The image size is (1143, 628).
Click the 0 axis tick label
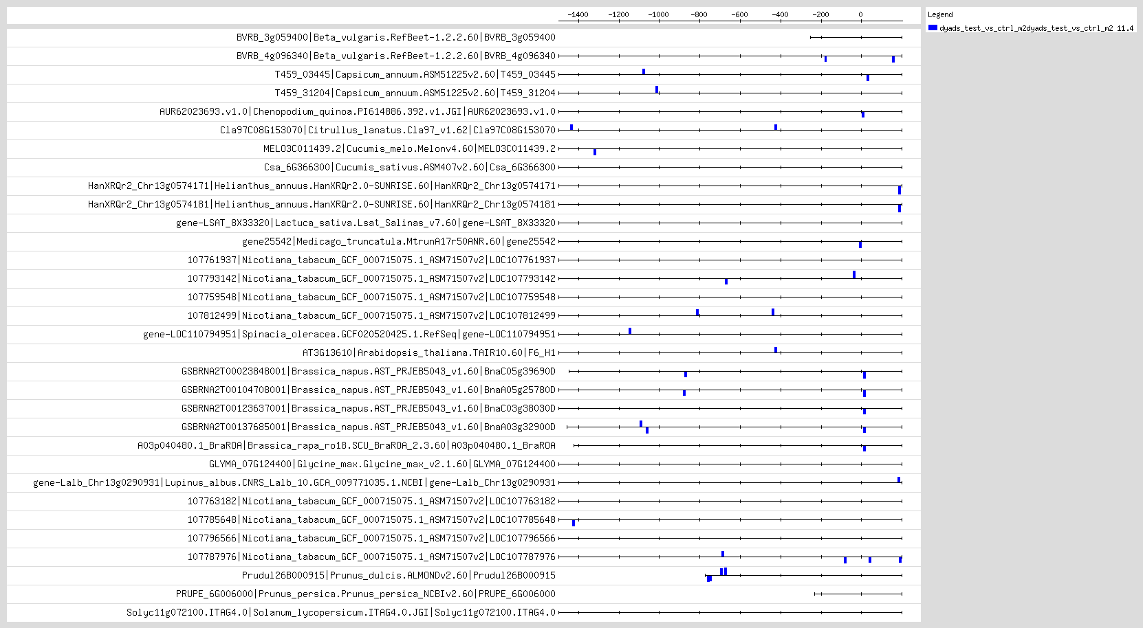coord(860,14)
